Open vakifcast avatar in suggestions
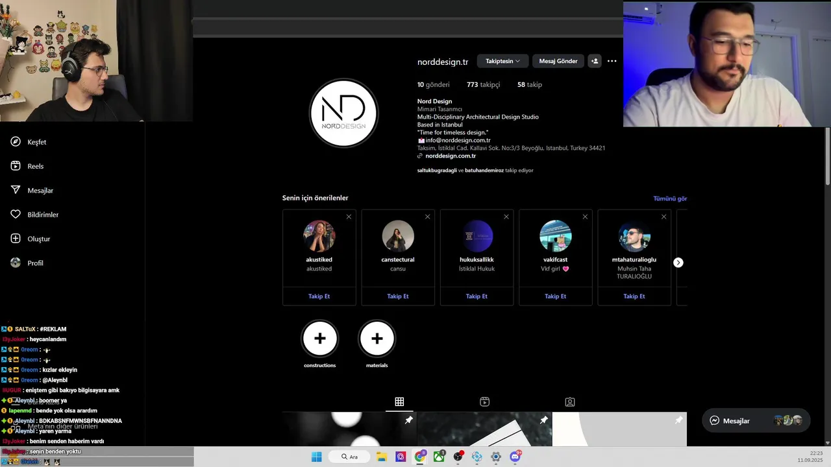Image resolution: width=831 pixels, height=467 pixels. [555, 236]
